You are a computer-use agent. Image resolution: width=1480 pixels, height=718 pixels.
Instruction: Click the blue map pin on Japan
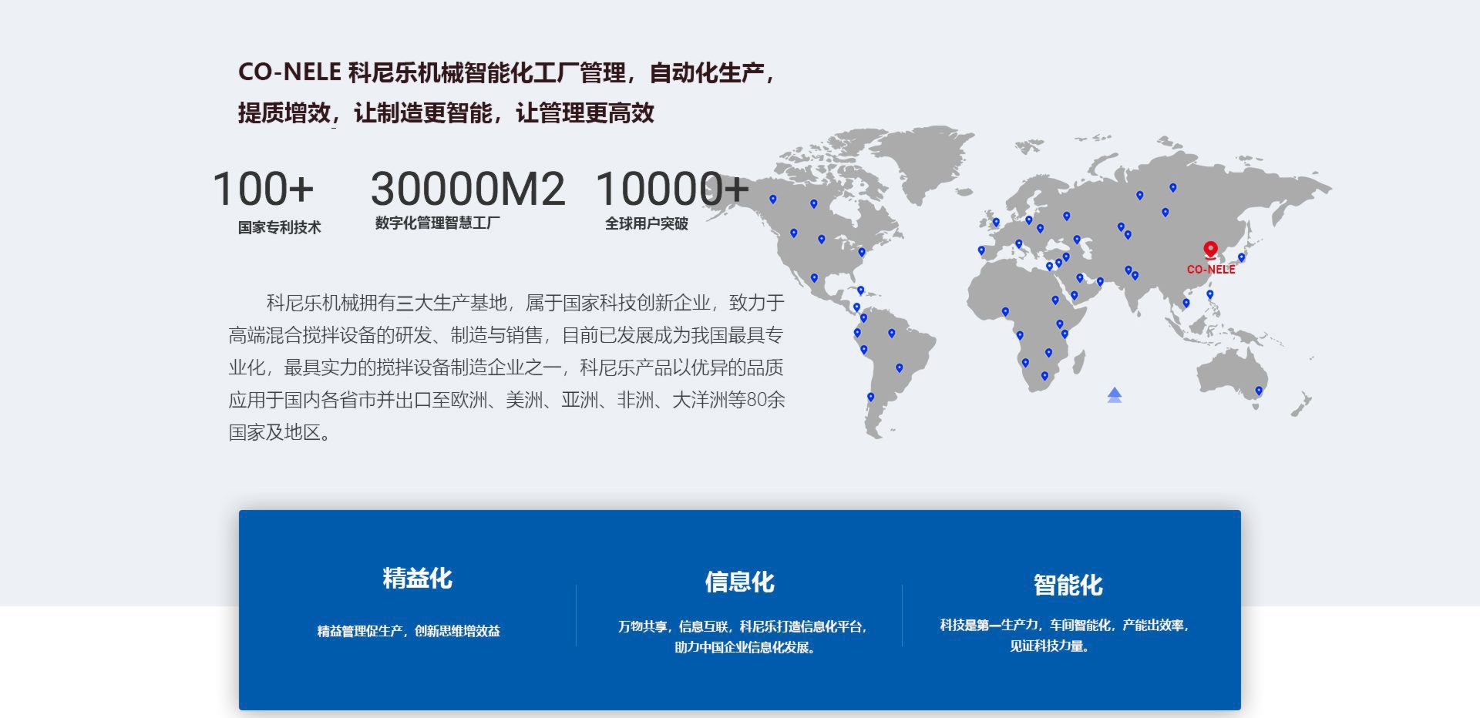1241,258
